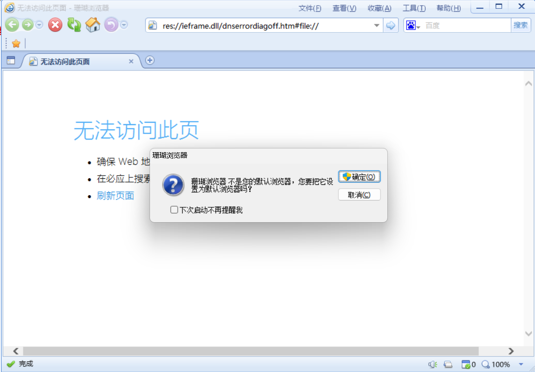The image size is (535, 372).
Task: Click 确定(O) button in dialog
Action: point(359,176)
